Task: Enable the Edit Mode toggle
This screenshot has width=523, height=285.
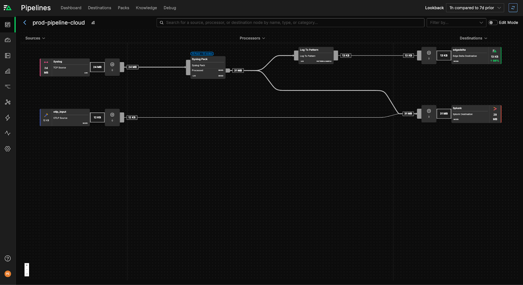Action: [x=493, y=23]
